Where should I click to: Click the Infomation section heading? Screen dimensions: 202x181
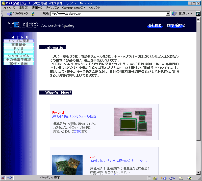pyautogui.click(x=53, y=48)
